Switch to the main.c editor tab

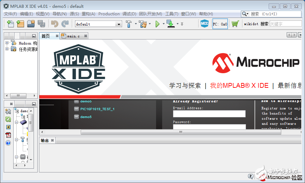pos(73,36)
